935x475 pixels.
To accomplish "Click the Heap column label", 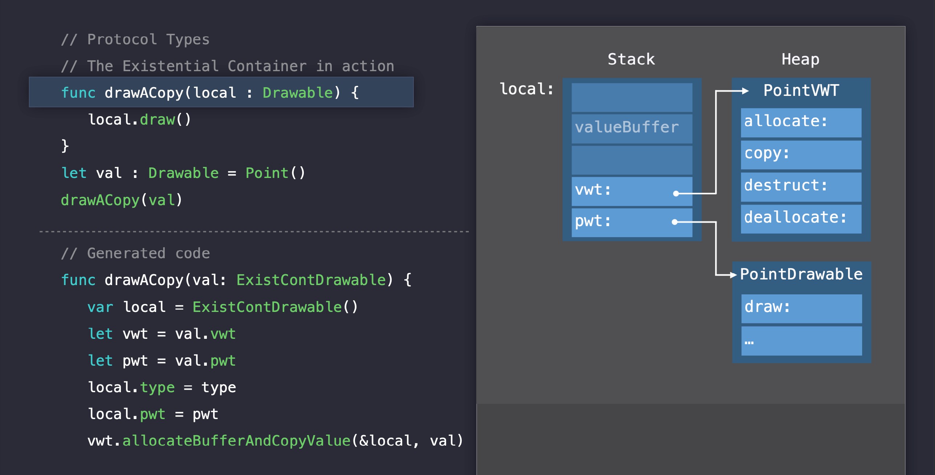I will point(800,59).
